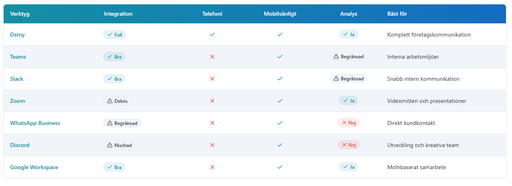
Task: Select the Mobilvänligt column header
Action: [280, 14]
